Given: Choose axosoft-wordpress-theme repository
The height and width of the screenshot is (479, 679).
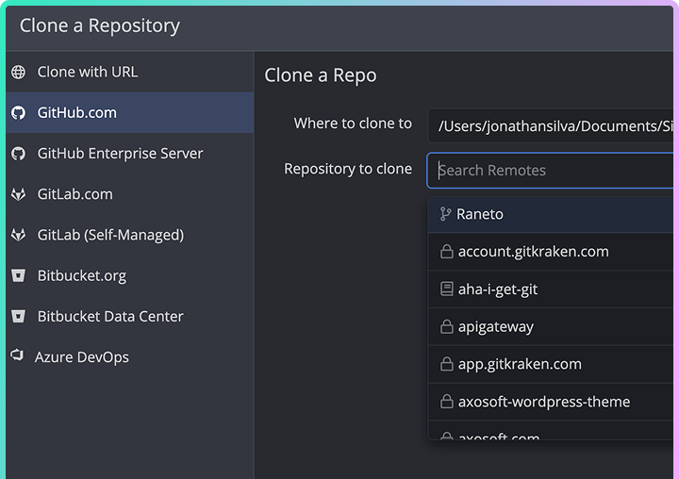Looking at the screenshot, I should (543, 402).
